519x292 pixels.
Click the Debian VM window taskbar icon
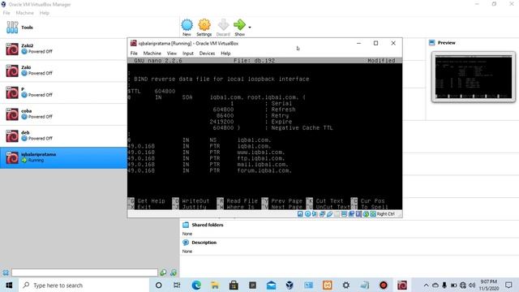(402, 285)
